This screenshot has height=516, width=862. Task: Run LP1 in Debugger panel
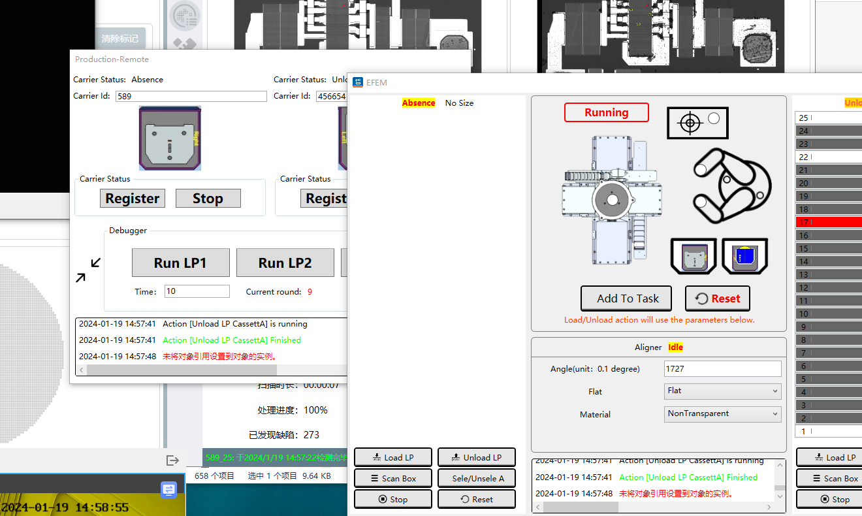(x=180, y=263)
